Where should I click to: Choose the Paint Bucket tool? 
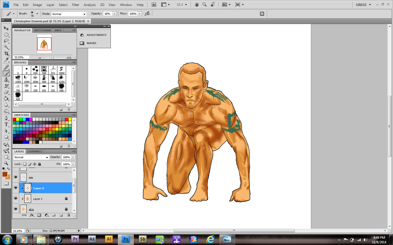pos(6,99)
